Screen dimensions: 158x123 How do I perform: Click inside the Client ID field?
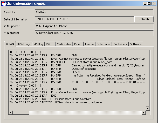point(94,12)
